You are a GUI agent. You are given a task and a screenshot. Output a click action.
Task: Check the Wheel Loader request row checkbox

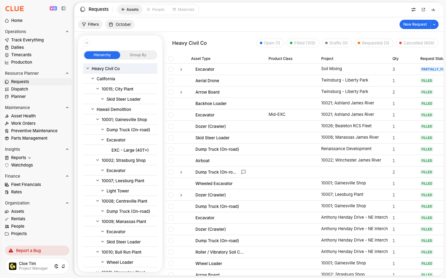171,263
